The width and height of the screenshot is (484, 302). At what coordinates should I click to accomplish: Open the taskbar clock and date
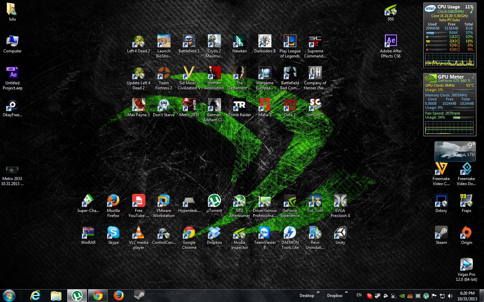[467, 296]
